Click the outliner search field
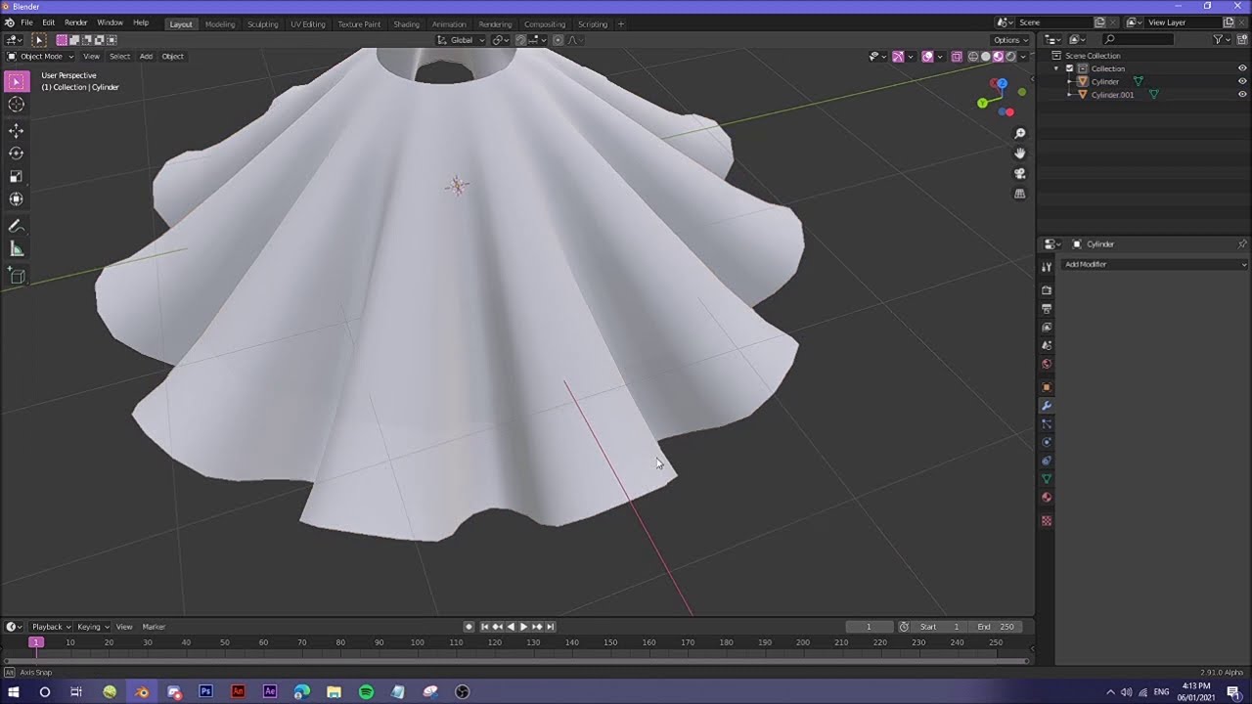Viewport: 1252px width, 704px height. pyautogui.click(x=1138, y=40)
